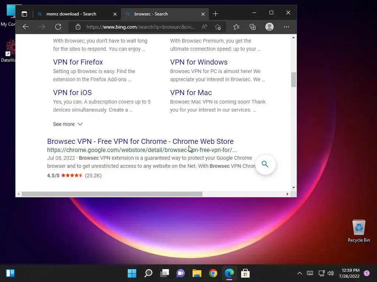Click the horizontal scrollbar thumb
This screenshot has height=282, width=377.
[112, 194]
